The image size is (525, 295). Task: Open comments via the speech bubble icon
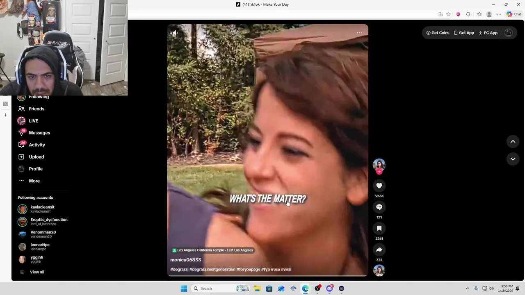379,207
